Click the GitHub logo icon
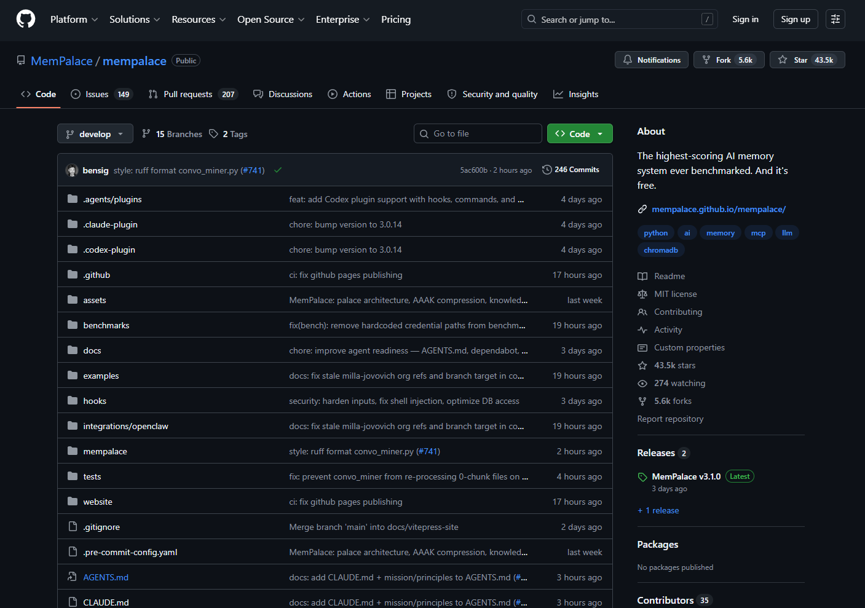This screenshot has height=608, width=865. tap(26, 19)
